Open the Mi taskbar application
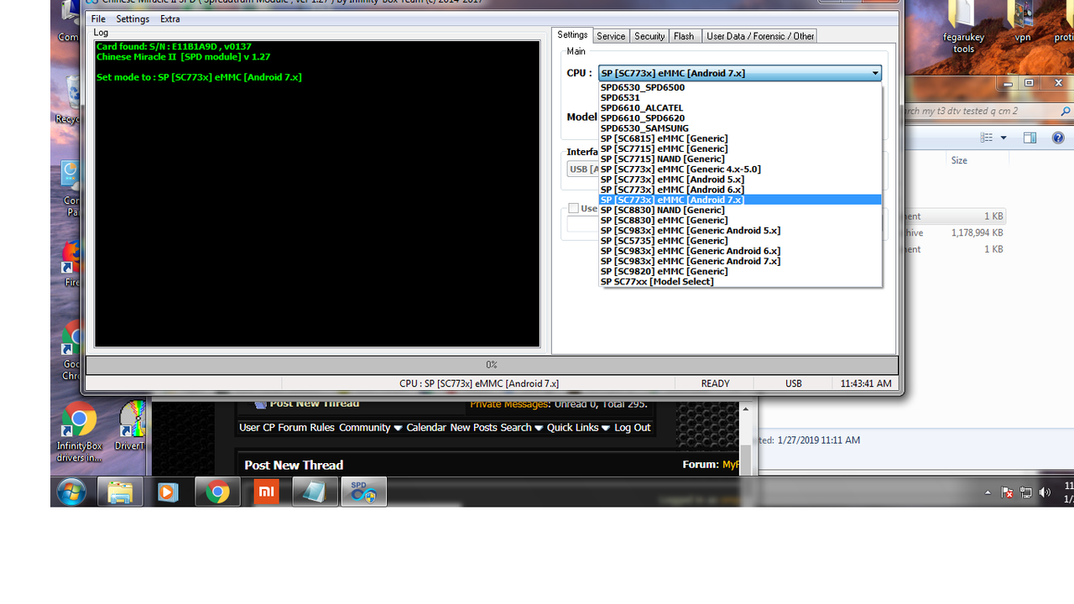This screenshot has width=1074, height=604. coord(266,492)
